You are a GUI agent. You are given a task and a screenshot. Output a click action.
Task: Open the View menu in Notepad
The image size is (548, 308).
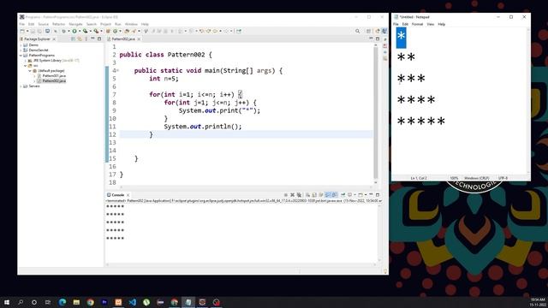[430, 24]
